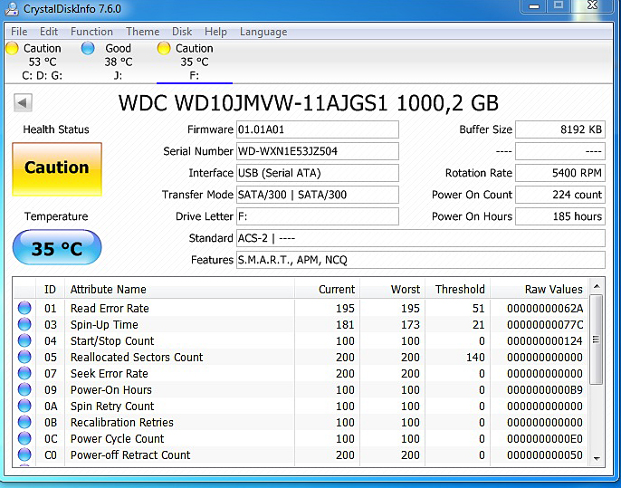
Task: Select the Recalibration Retries row
Action: (x=301, y=422)
